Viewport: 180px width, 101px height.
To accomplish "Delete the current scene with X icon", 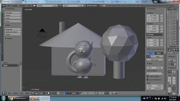I will pos(82,5).
